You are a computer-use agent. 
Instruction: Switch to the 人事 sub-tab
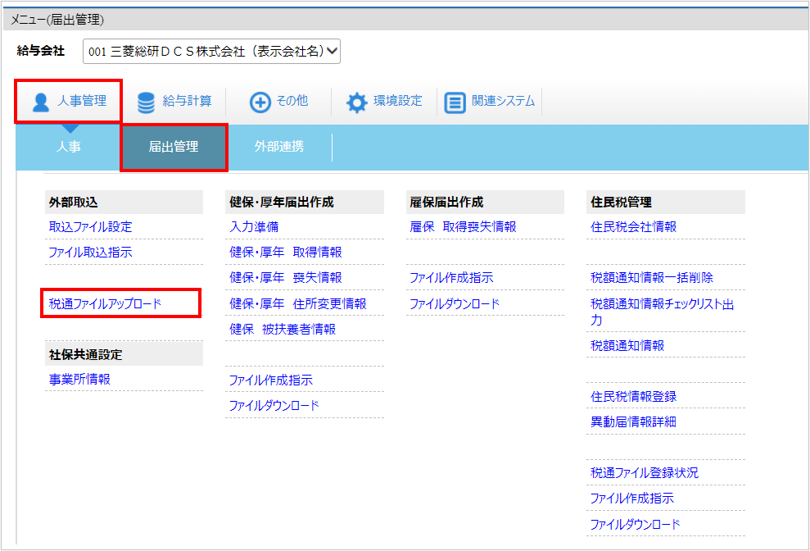tap(68, 147)
